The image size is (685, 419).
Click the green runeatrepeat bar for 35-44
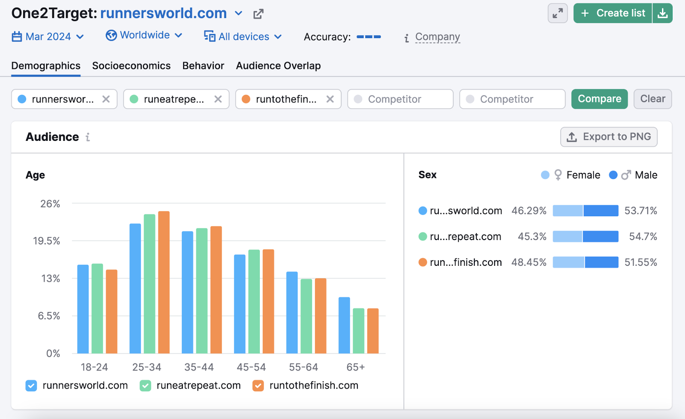click(x=202, y=291)
